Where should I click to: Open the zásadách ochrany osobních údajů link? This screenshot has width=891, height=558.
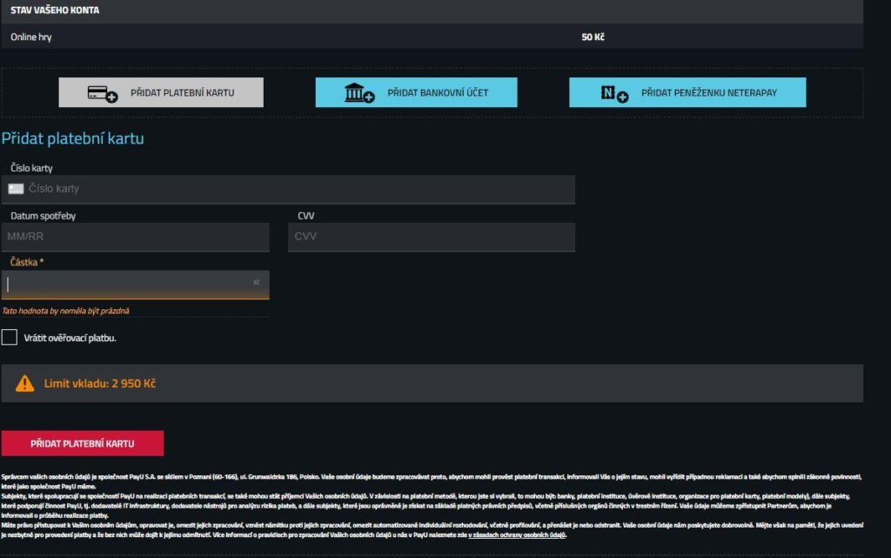[517, 534]
